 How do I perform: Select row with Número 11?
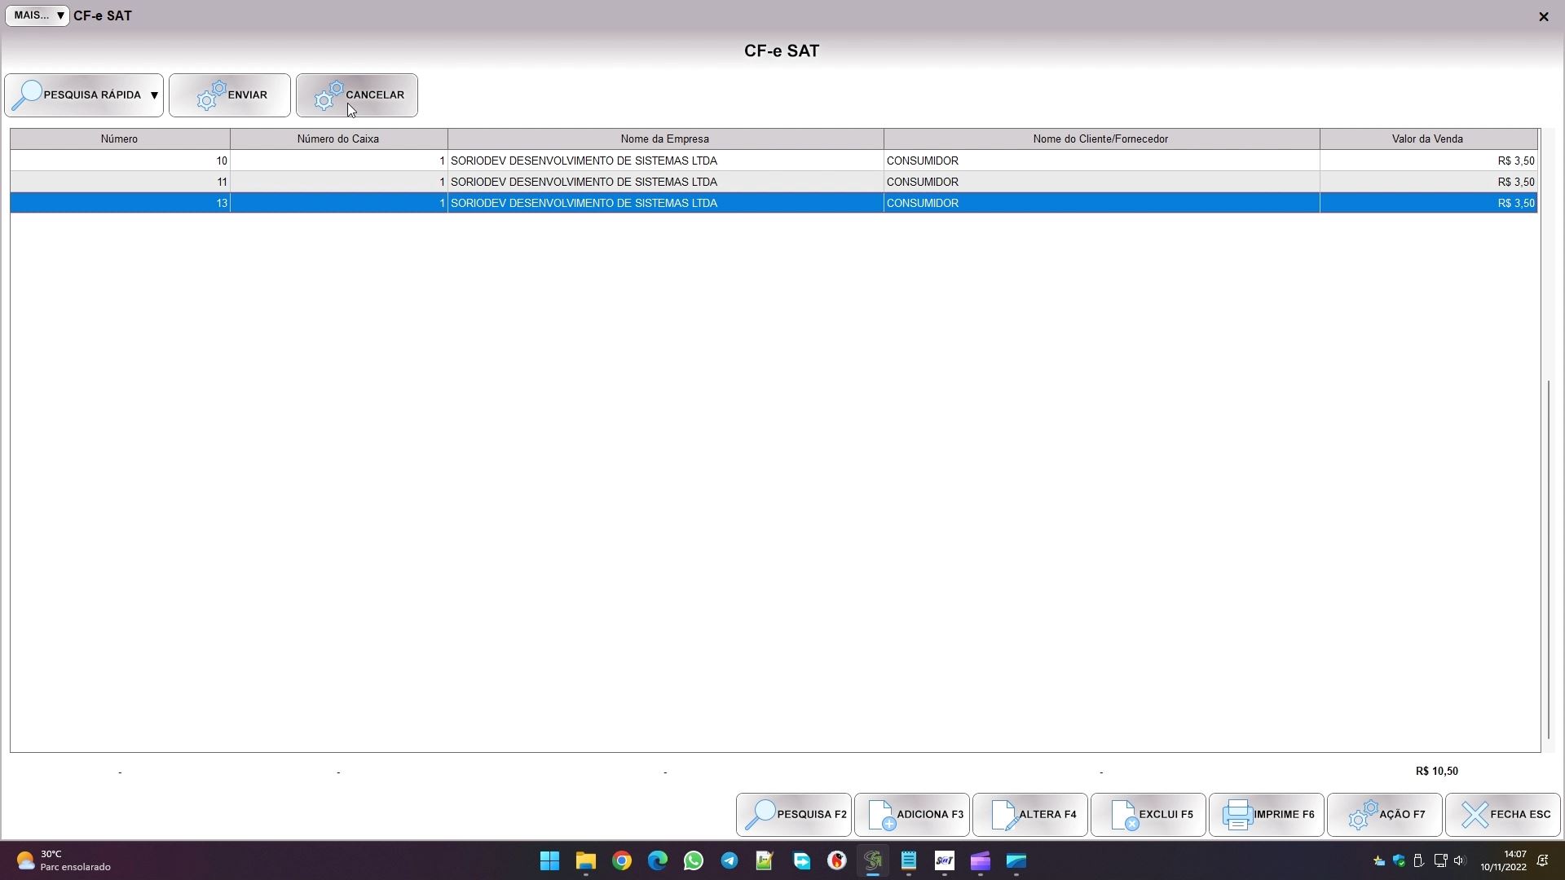[x=119, y=183]
